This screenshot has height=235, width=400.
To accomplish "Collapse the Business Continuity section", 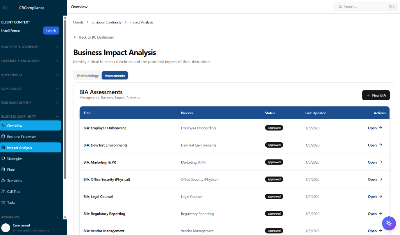I will click(x=57, y=117).
